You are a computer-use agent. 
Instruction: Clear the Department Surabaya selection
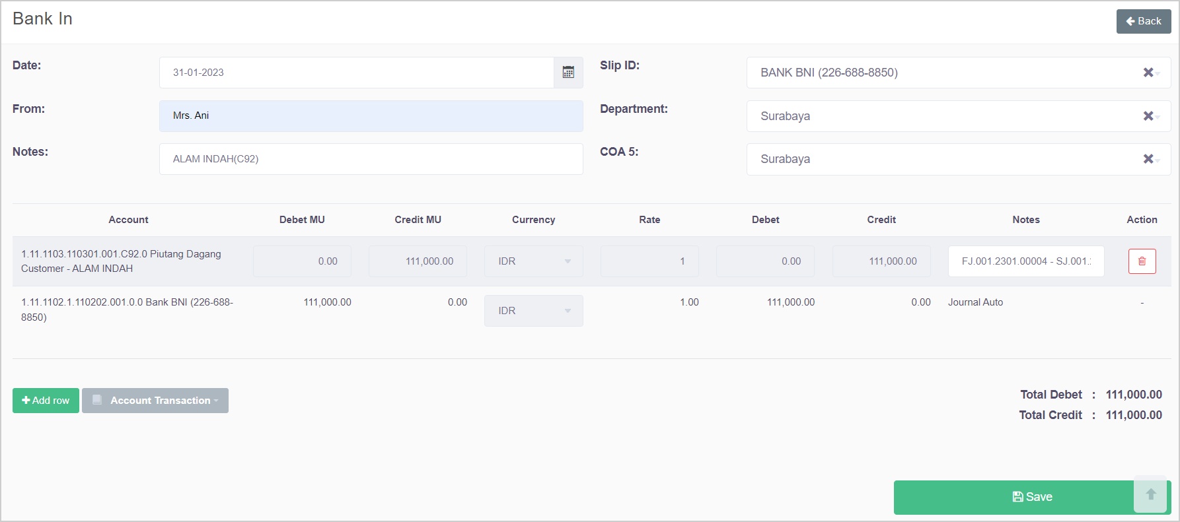point(1148,116)
